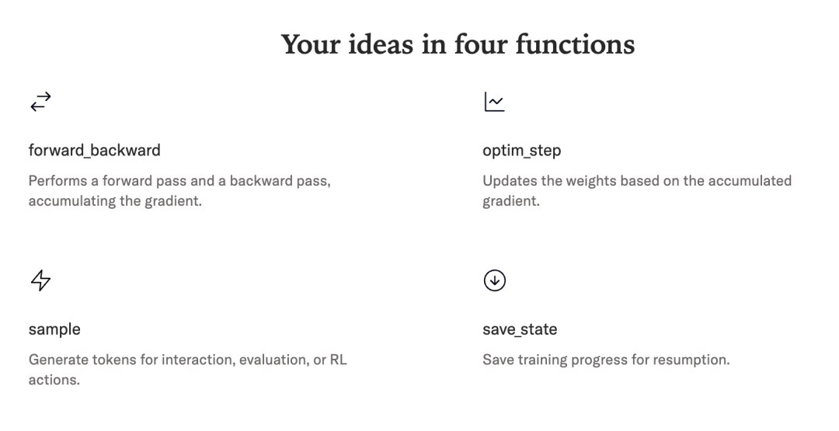839x431 pixels.
Task: Click the circled down-arrow icon above save_state
Action: tap(494, 280)
